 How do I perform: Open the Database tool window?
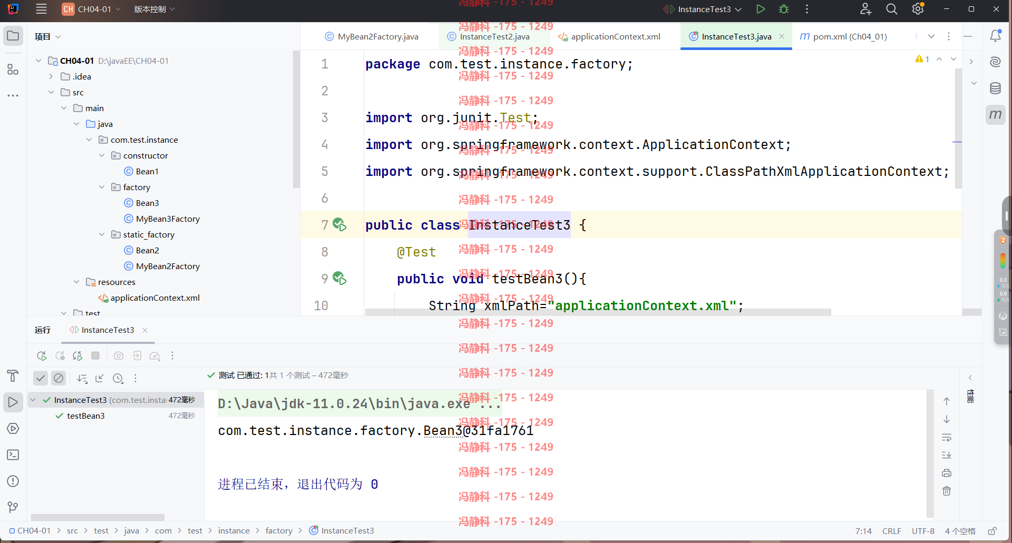tap(995, 88)
